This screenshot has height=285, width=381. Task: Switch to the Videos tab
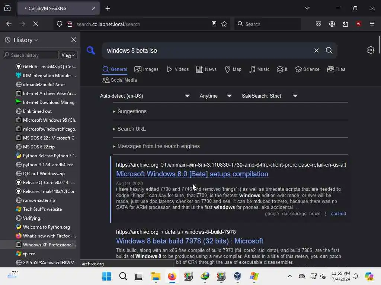click(x=177, y=69)
